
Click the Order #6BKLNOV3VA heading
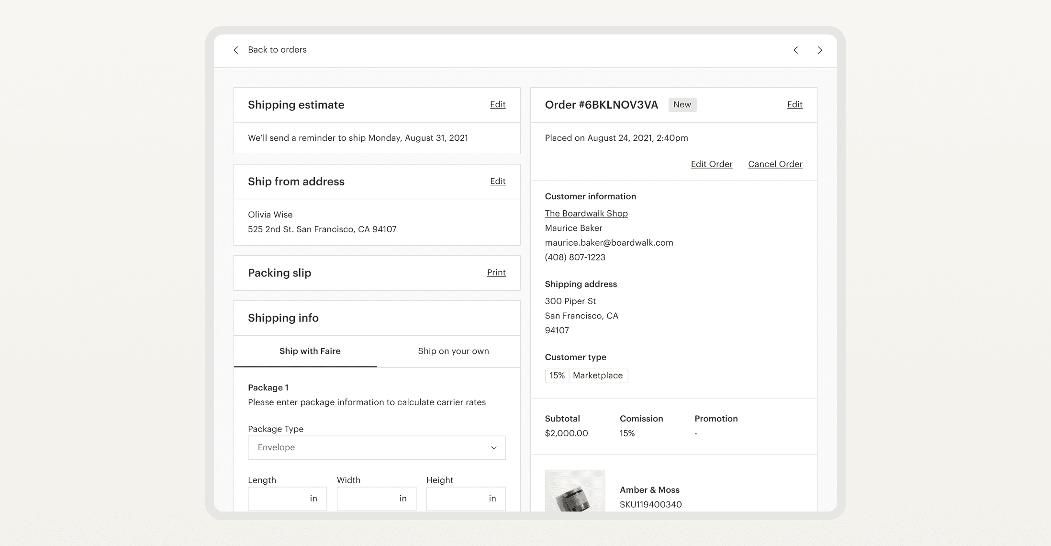pos(601,105)
